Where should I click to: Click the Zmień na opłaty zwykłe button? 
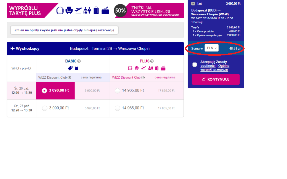(64, 30)
